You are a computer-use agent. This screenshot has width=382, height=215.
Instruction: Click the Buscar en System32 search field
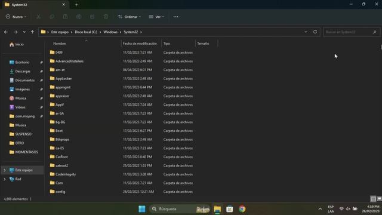coord(352,32)
